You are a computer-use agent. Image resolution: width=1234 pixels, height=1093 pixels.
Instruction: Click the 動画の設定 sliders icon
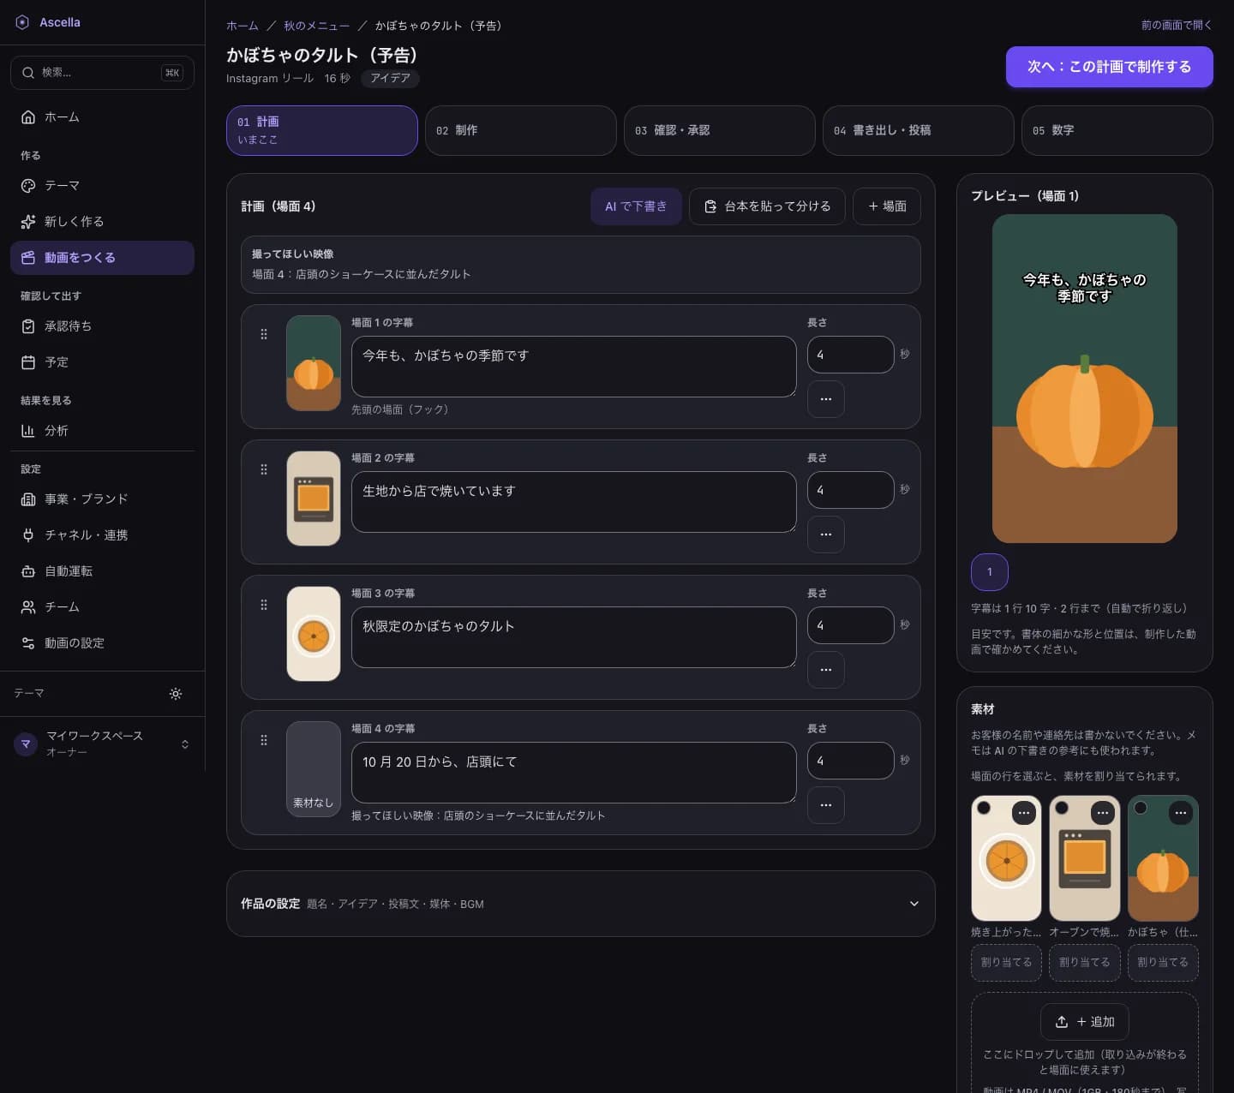(28, 643)
